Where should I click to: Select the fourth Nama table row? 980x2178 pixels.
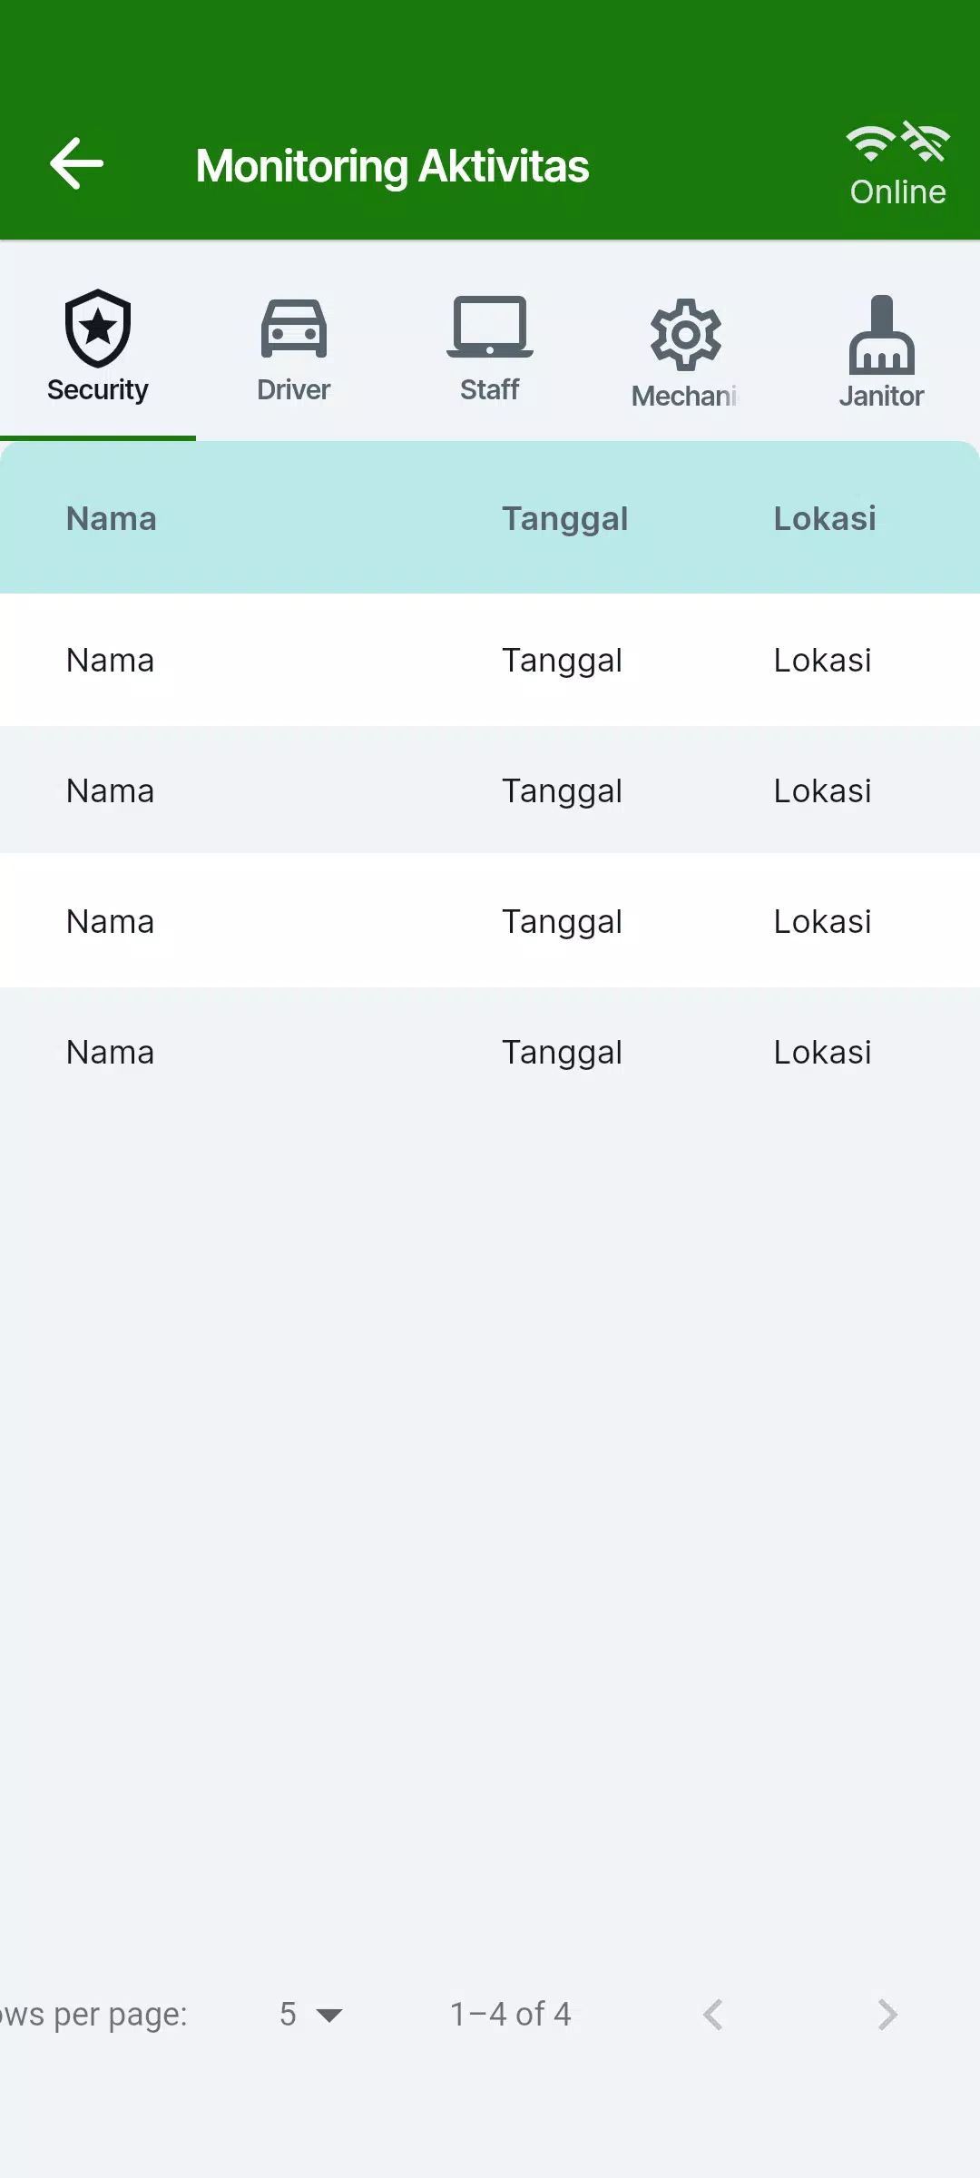(111, 1053)
